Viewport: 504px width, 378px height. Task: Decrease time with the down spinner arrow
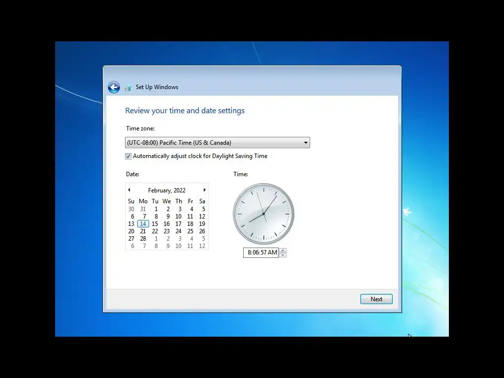283,255
